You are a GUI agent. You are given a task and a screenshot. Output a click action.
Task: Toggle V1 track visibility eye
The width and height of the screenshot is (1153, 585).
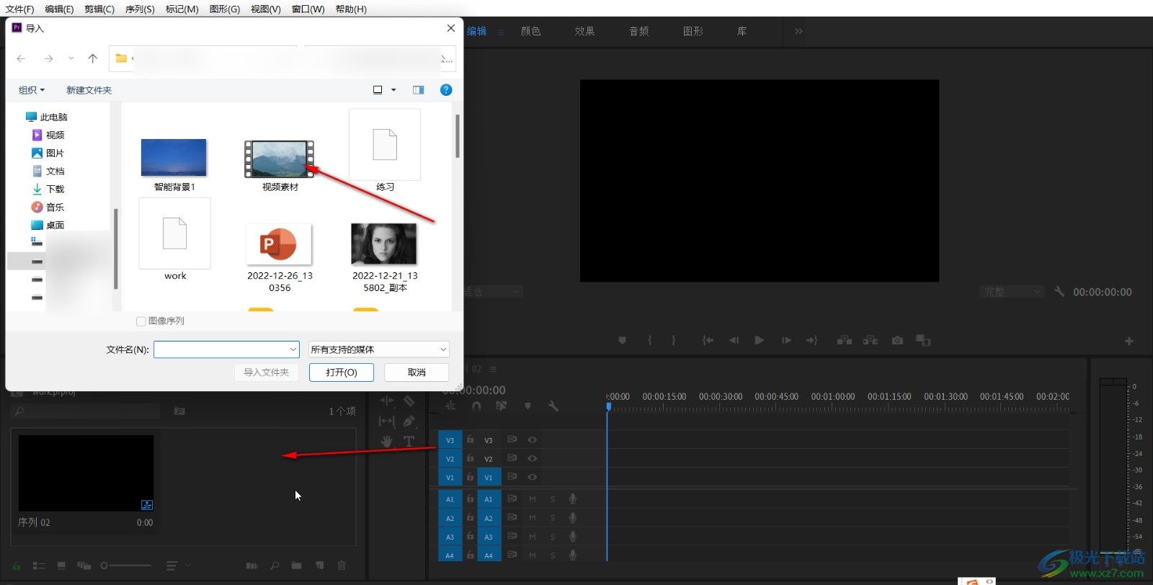pos(533,477)
